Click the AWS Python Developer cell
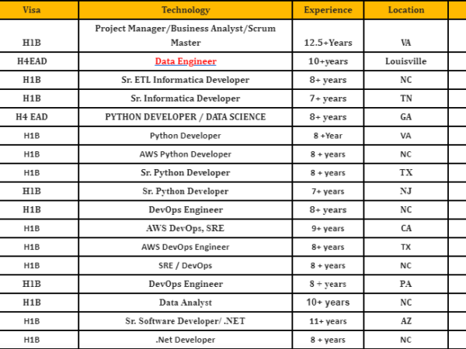The image size is (466, 349). point(185,154)
